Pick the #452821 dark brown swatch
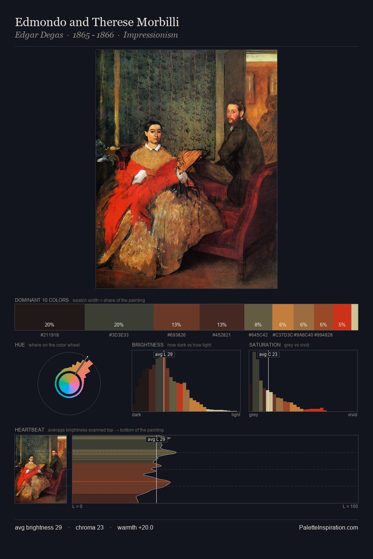Screen dimensions: 373x559 tap(222, 317)
